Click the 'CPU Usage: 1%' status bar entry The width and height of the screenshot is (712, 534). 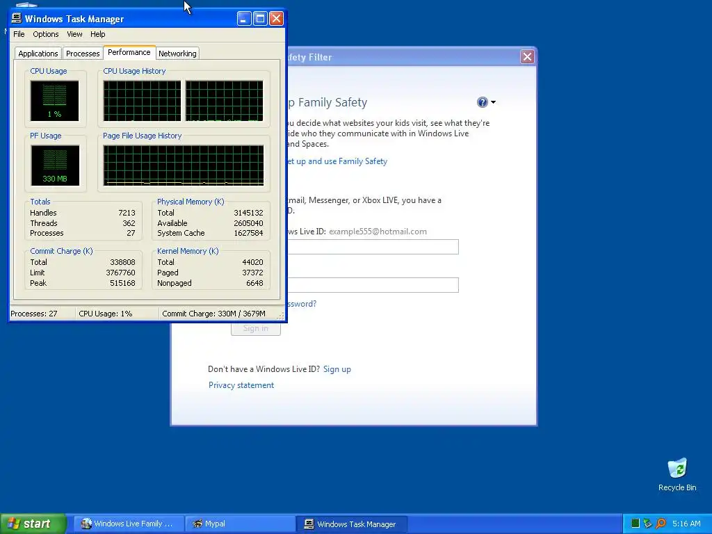coord(106,314)
